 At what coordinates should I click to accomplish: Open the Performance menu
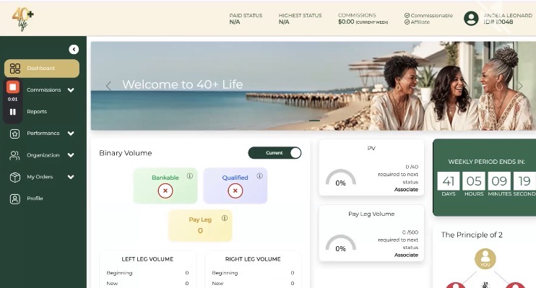[x=43, y=134]
